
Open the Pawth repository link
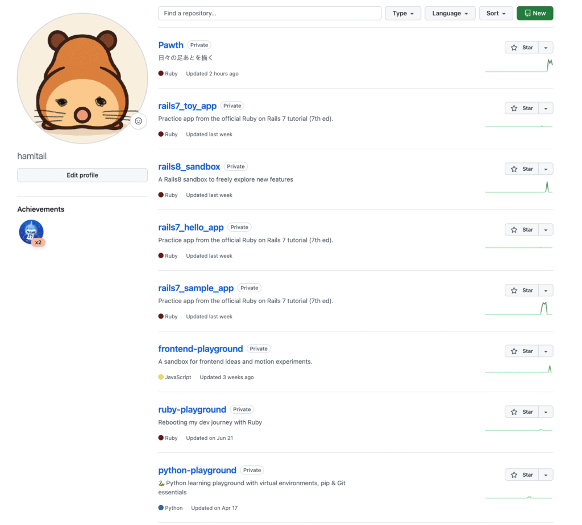pyautogui.click(x=171, y=45)
